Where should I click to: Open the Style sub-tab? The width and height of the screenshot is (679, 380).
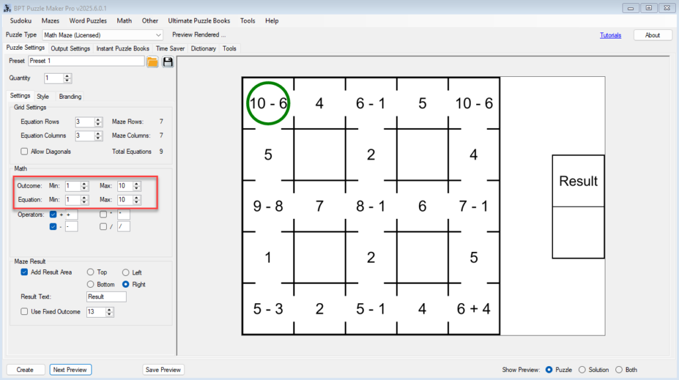coord(43,97)
